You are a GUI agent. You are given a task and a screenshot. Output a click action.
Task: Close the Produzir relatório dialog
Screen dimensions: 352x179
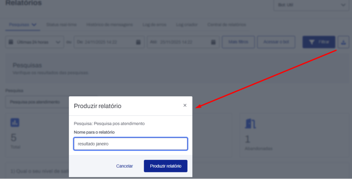185,105
